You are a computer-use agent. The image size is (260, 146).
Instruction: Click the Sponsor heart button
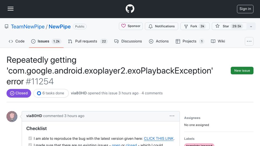tap(131, 26)
